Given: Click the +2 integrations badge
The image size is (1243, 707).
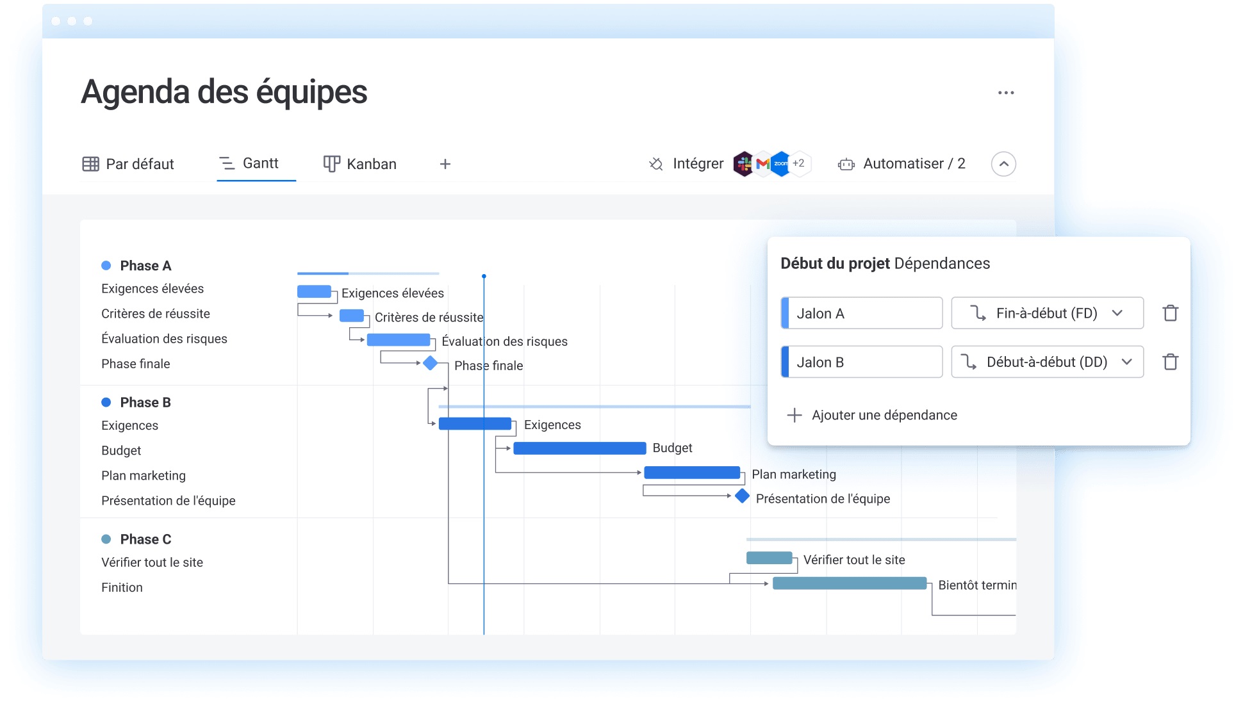Looking at the screenshot, I should 798,163.
